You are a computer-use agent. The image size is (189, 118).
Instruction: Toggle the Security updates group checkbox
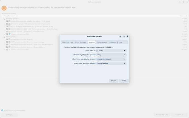pyautogui.click(x=4, y=19)
